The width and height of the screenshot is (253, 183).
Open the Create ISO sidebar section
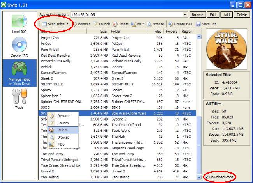19,47
